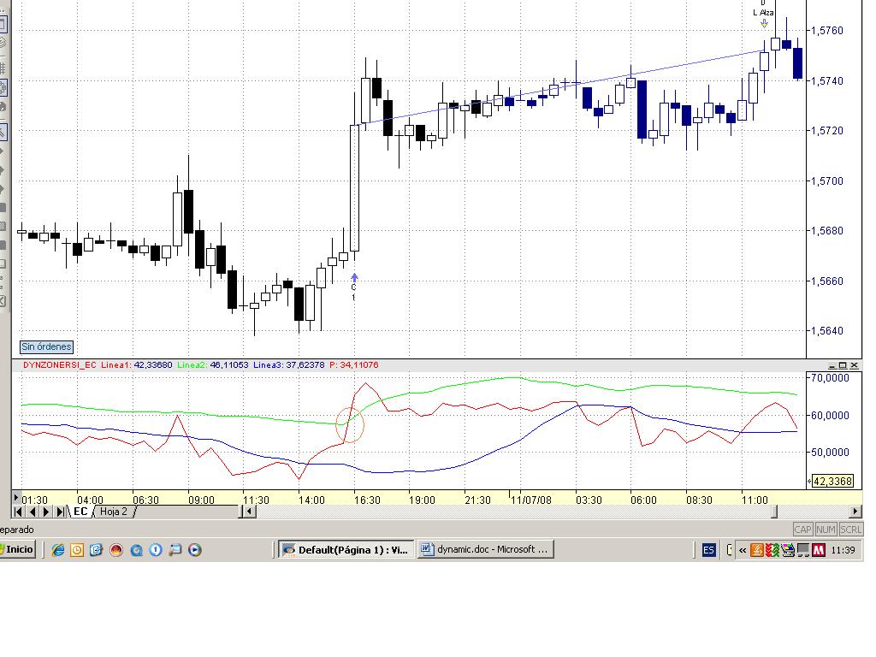Click the small arrow left of 01:30
Viewport: 876px width, 657px height.
(x=16, y=497)
